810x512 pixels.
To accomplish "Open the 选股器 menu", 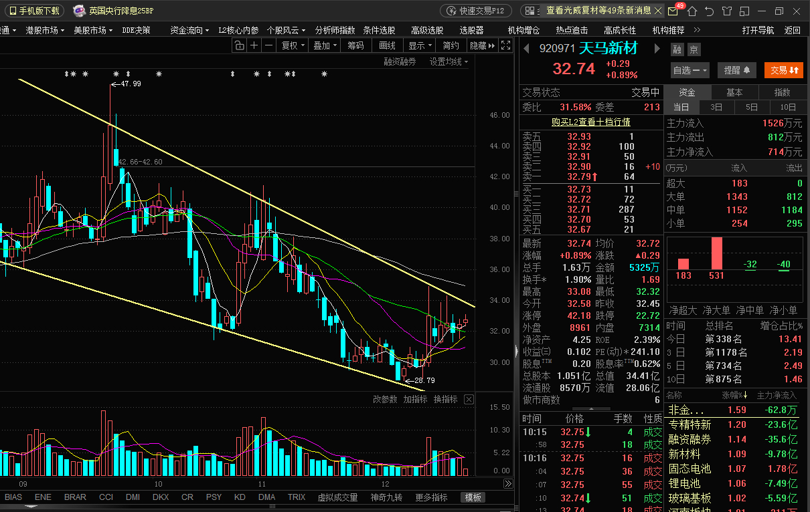I will coord(471,30).
